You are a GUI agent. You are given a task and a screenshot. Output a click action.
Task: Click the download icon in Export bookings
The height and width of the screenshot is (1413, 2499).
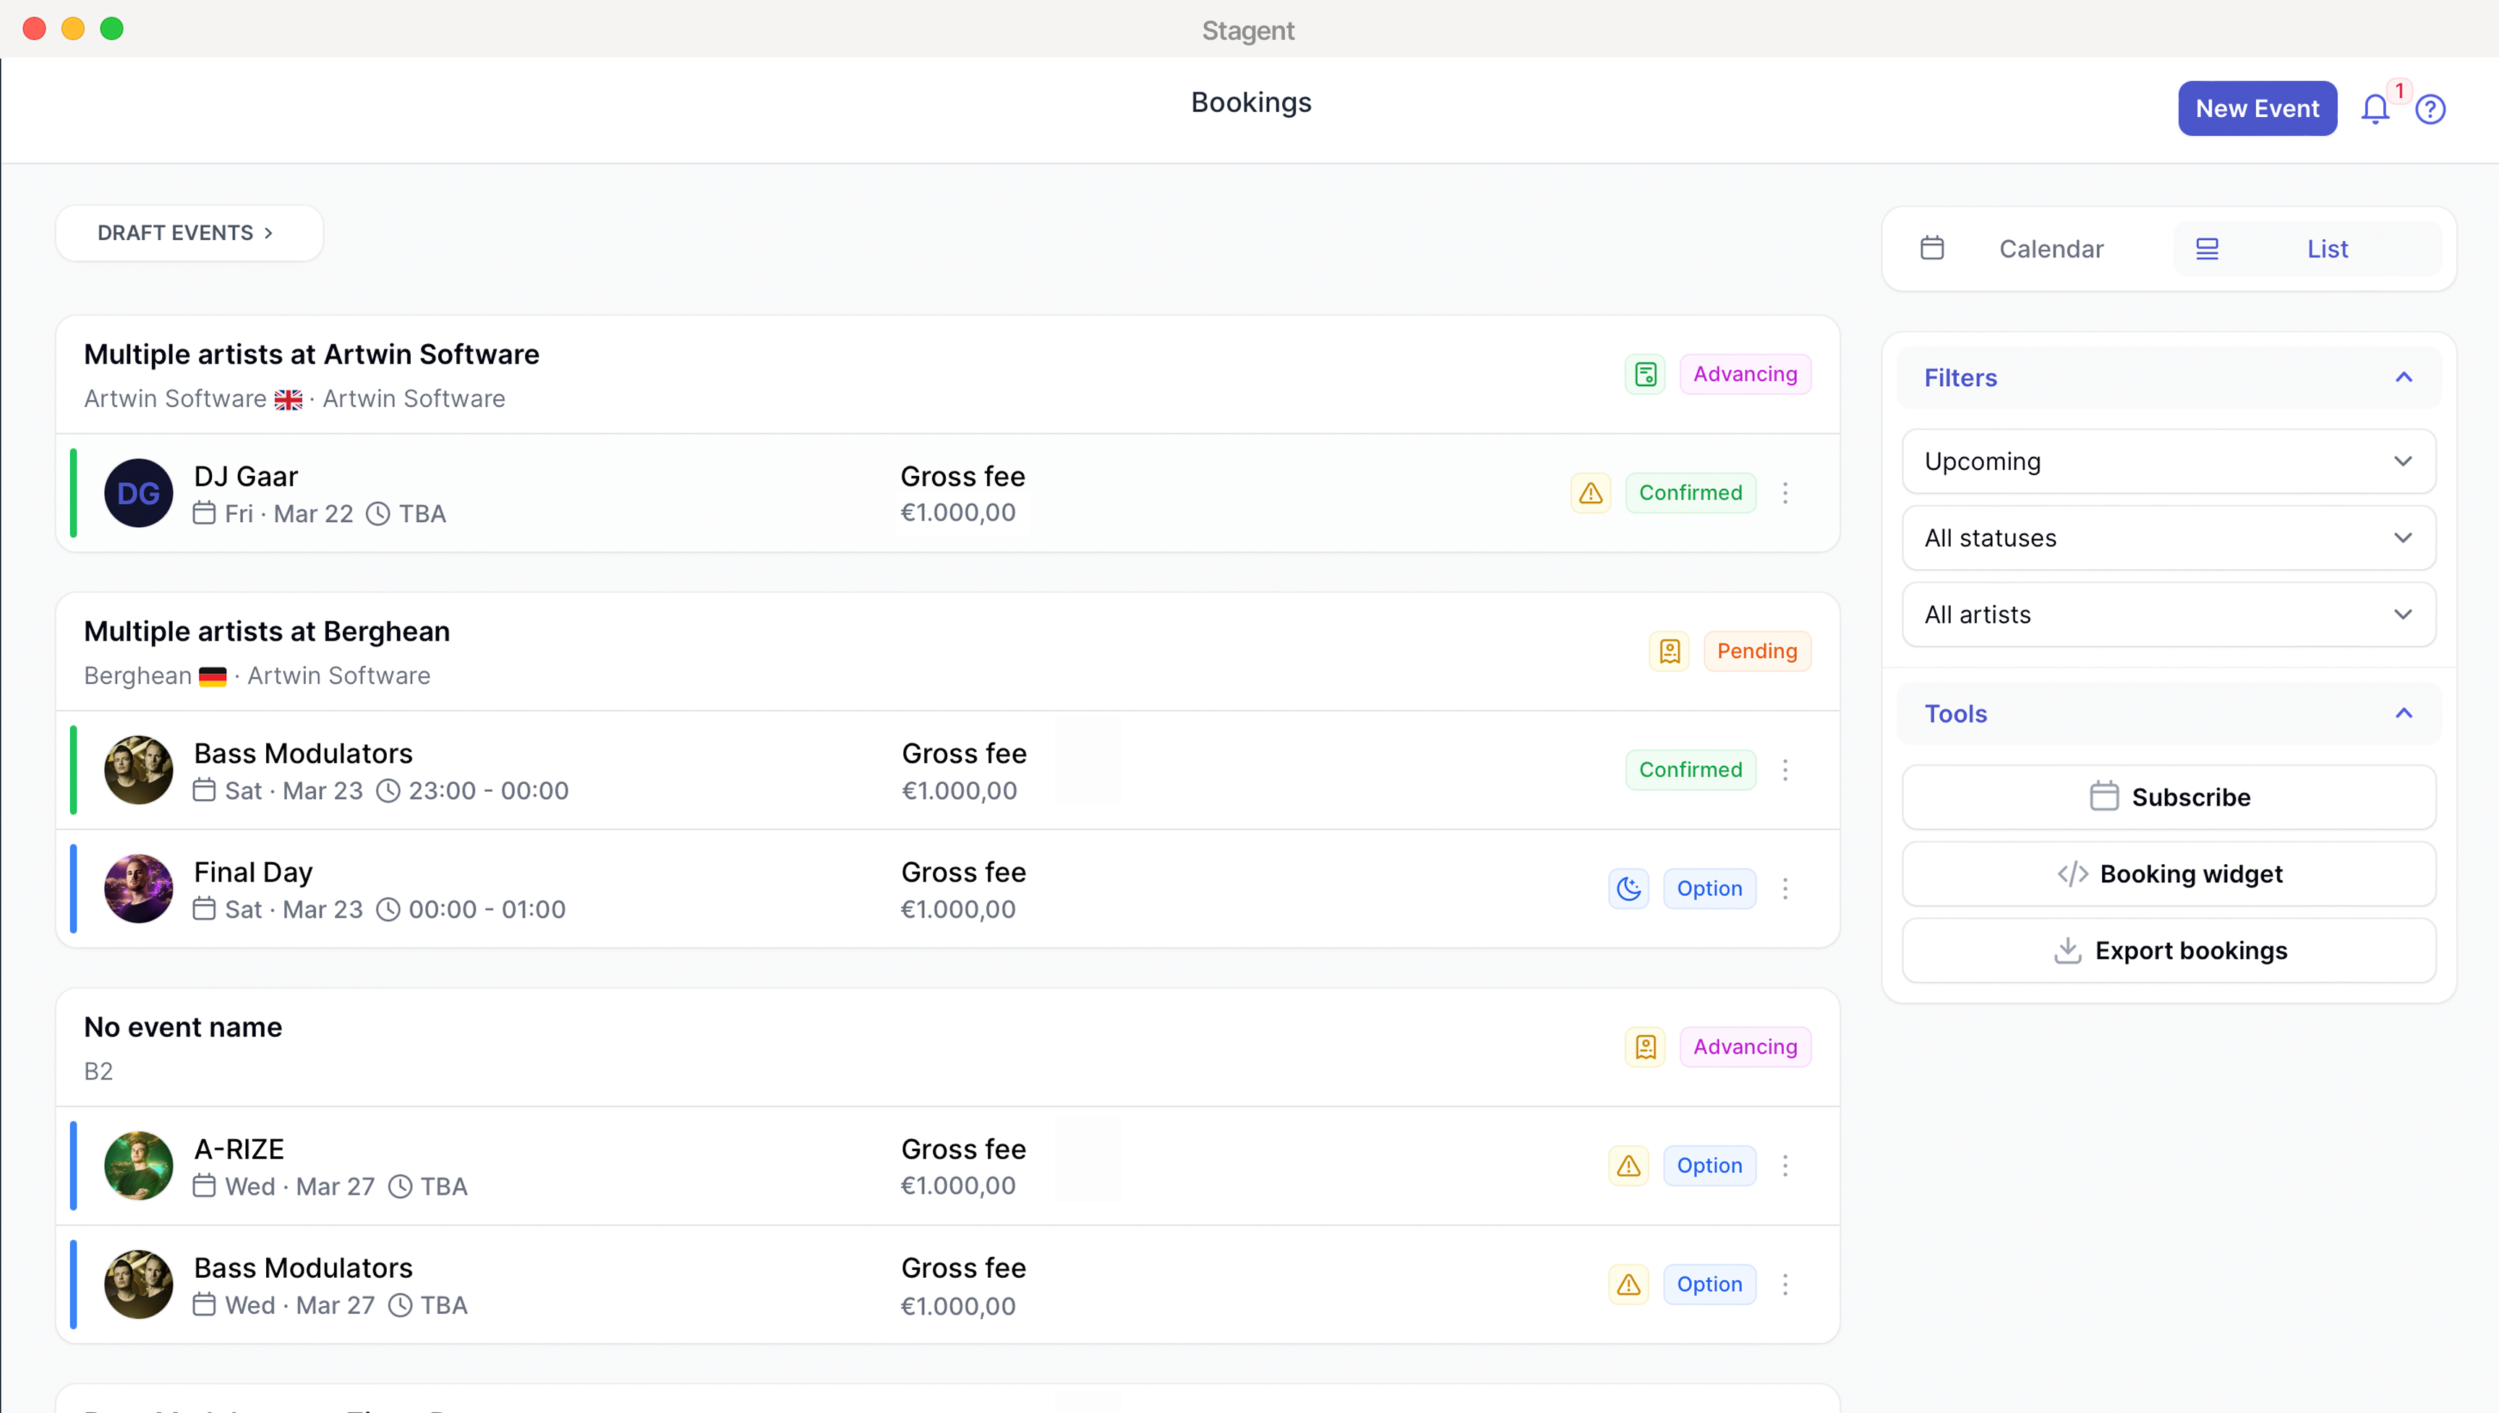coord(2067,950)
